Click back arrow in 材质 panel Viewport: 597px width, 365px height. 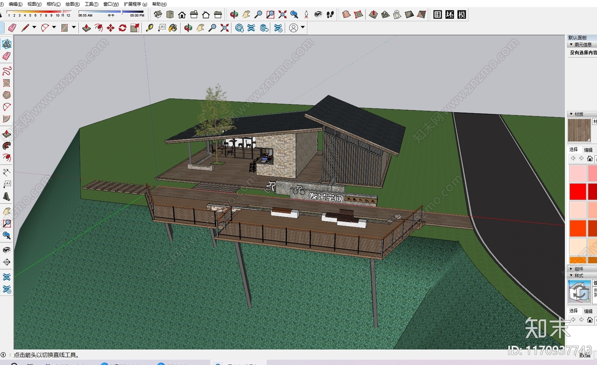573,159
